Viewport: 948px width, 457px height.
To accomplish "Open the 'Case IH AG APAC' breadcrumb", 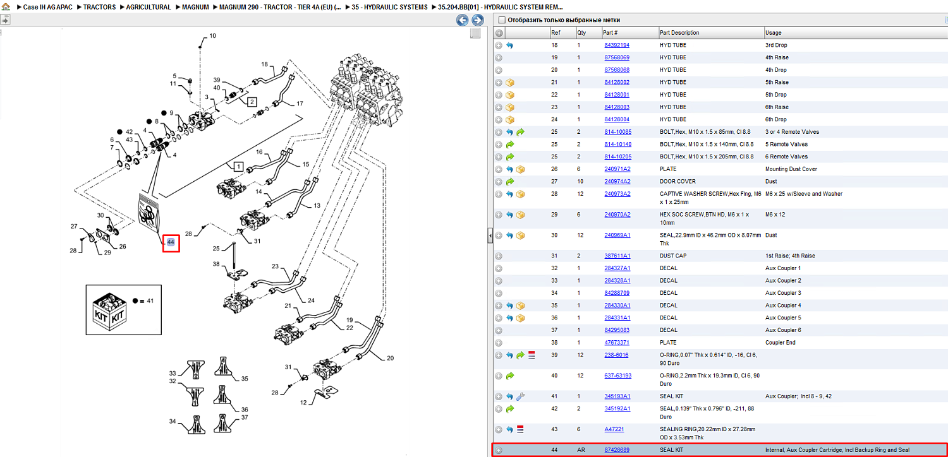I will (48, 7).
